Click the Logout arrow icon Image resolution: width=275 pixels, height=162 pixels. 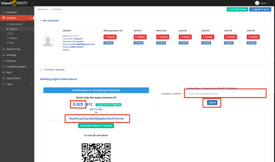(4, 84)
